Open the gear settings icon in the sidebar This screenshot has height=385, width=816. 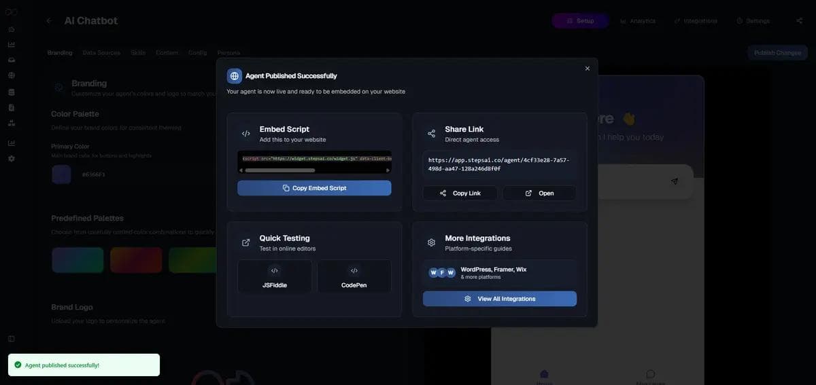pos(11,158)
